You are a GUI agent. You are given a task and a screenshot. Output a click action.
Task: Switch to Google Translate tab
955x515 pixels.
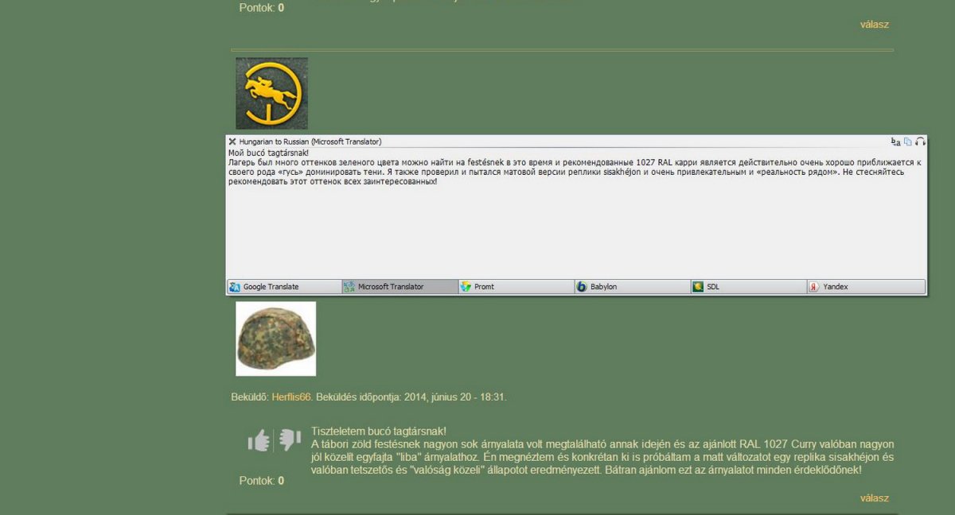284,286
